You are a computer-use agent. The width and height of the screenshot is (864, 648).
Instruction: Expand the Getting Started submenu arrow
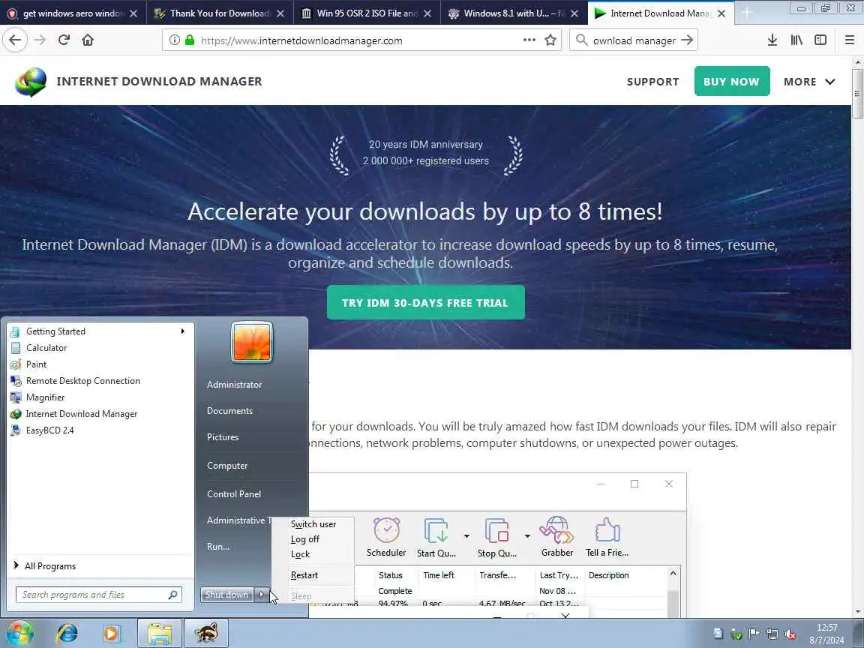coord(182,331)
